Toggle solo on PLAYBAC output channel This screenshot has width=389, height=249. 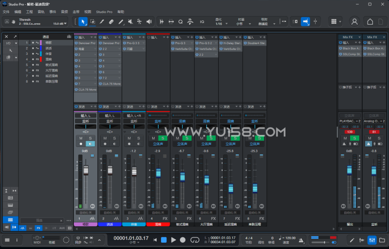pyautogui.click(x=354, y=138)
